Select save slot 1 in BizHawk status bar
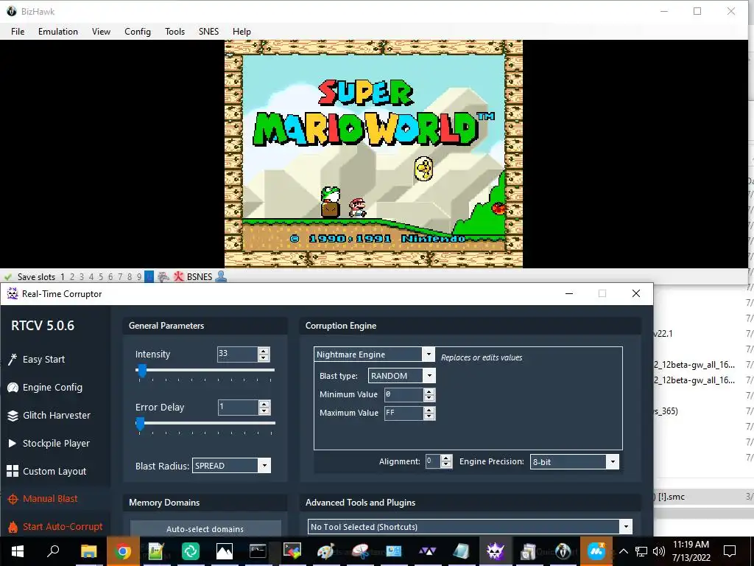This screenshot has height=566, width=754. (63, 277)
